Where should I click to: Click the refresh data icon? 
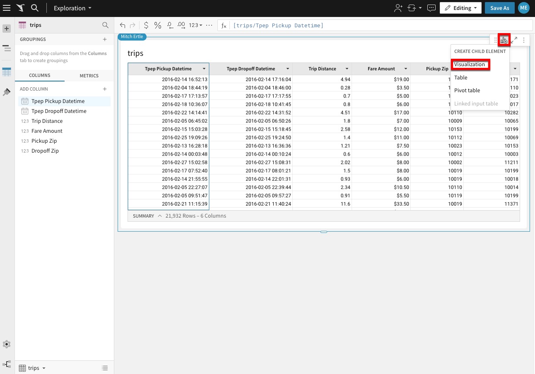point(412,8)
